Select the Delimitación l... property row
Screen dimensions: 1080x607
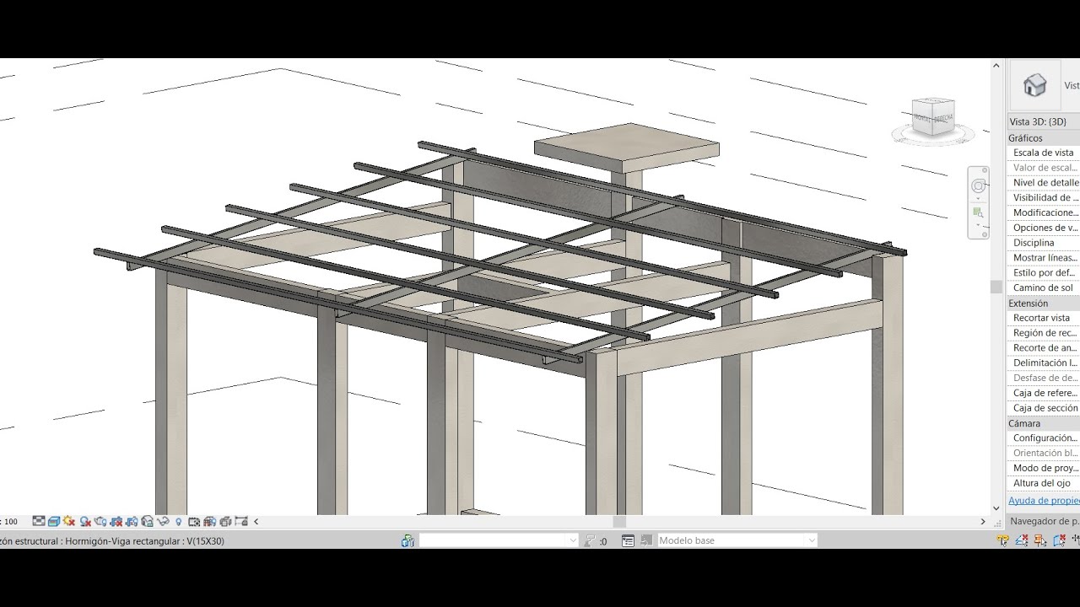click(1044, 363)
